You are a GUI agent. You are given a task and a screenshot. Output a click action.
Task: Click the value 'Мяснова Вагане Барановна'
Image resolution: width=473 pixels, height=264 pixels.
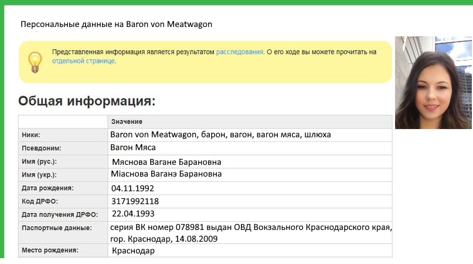pyautogui.click(x=166, y=162)
